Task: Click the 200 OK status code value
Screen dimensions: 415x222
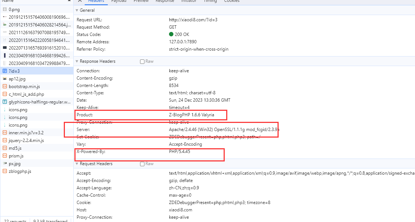Action: coord(182,34)
